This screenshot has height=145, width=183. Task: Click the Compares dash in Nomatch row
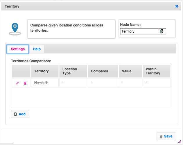(92, 83)
